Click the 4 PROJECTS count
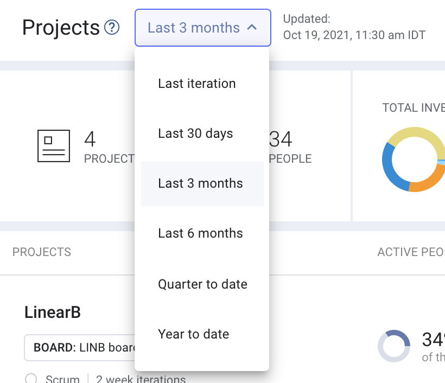445x383 pixels. 109,147
